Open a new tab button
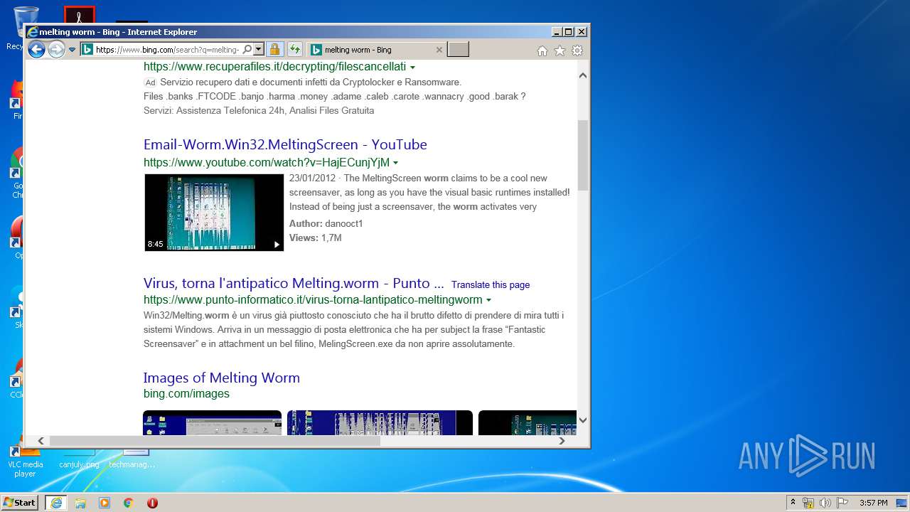 pyautogui.click(x=459, y=50)
